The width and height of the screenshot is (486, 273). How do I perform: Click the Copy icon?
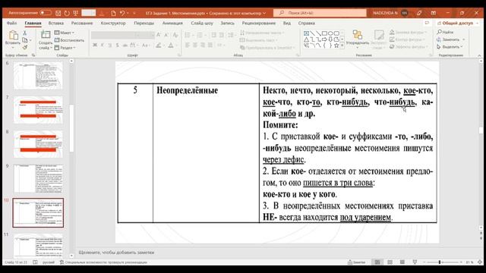point(25,40)
